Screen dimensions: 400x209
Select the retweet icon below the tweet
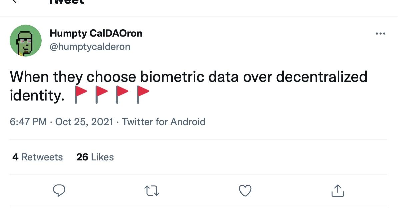tap(152, 190)
